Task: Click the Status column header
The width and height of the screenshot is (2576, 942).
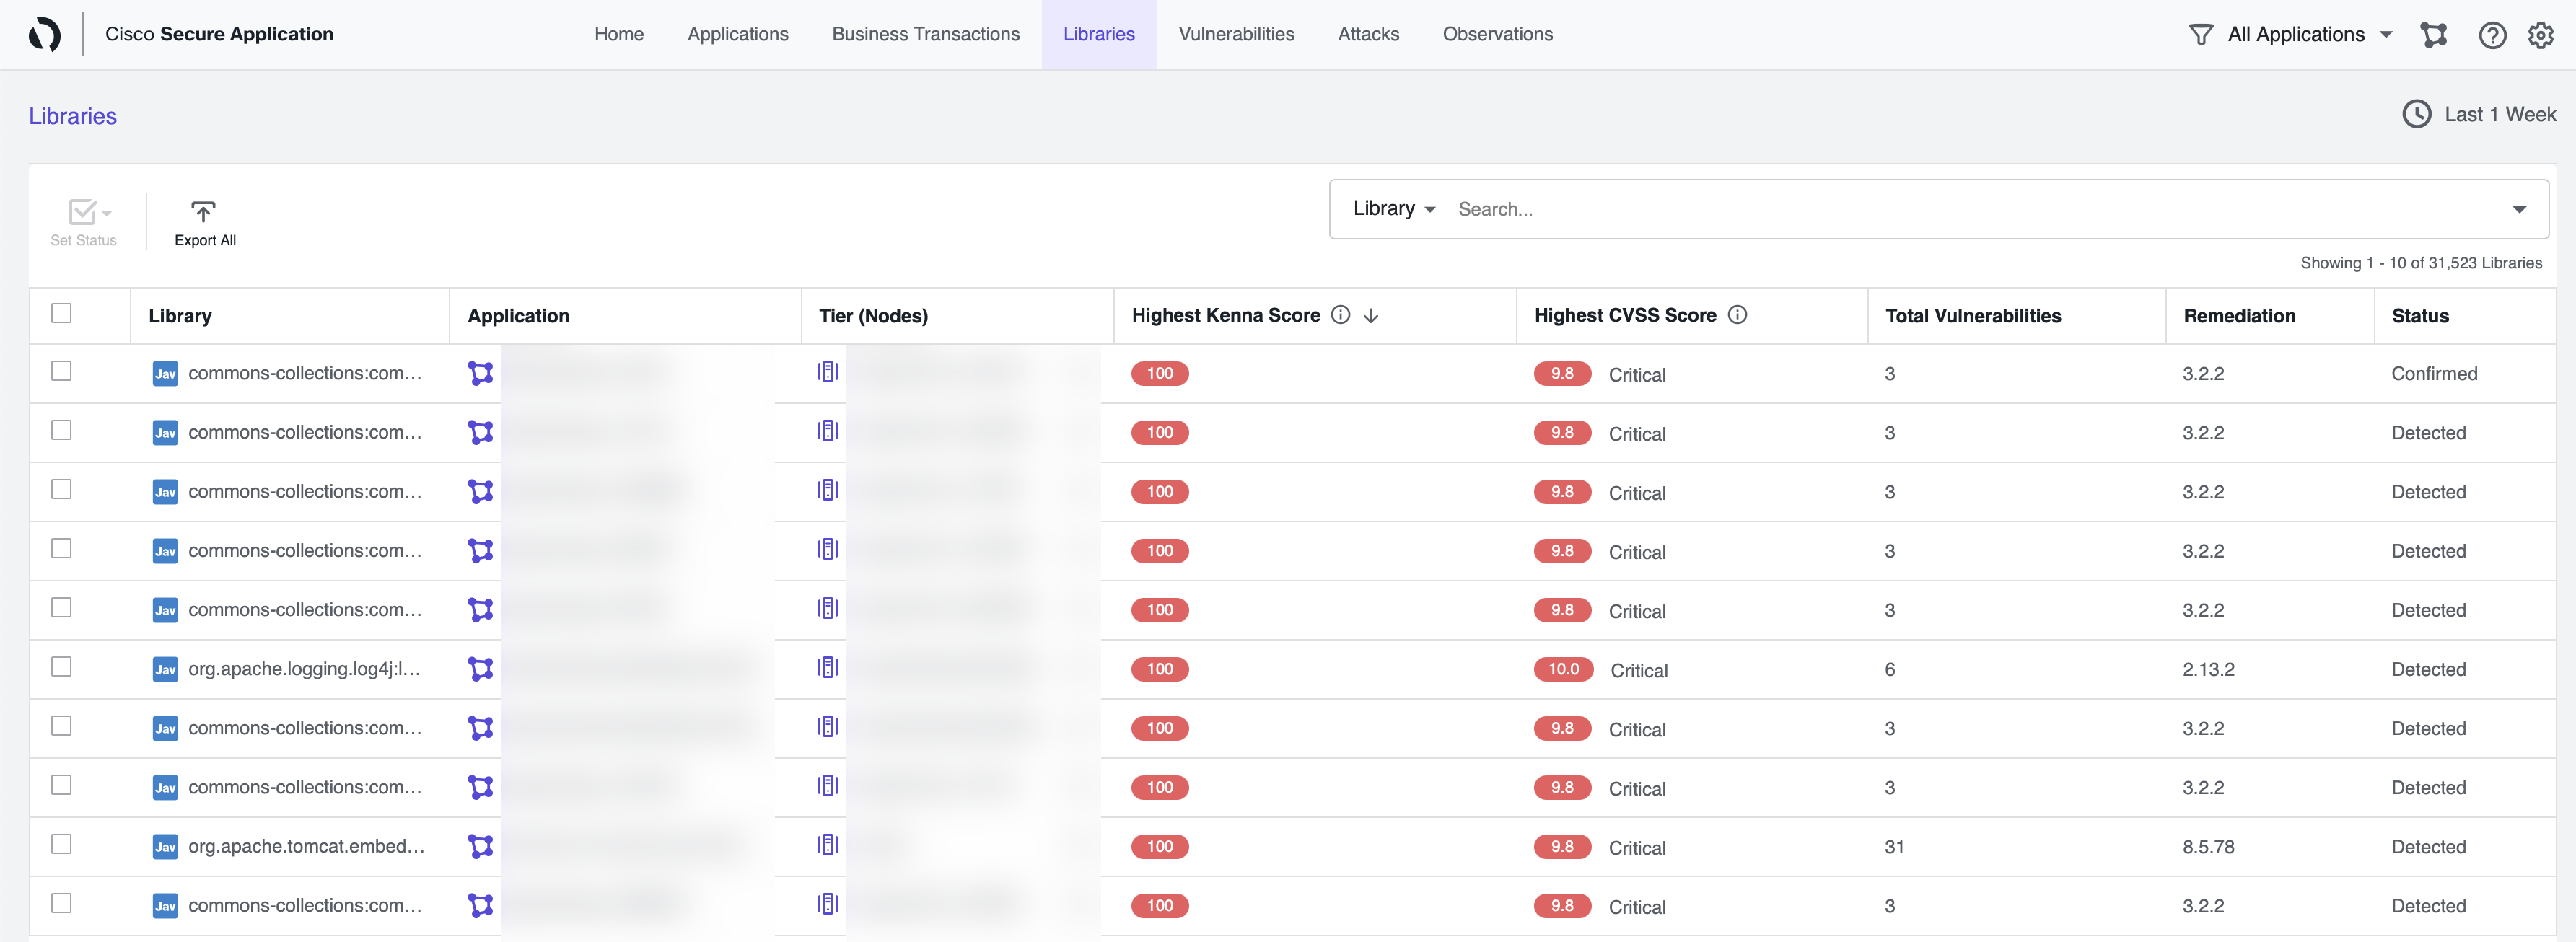Action: (x=2420, y=316)
